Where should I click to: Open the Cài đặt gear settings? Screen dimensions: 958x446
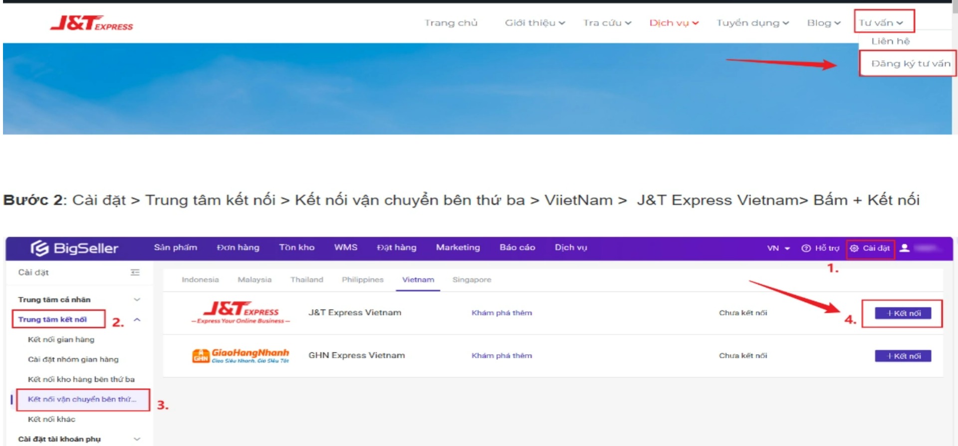pos(870,248)
